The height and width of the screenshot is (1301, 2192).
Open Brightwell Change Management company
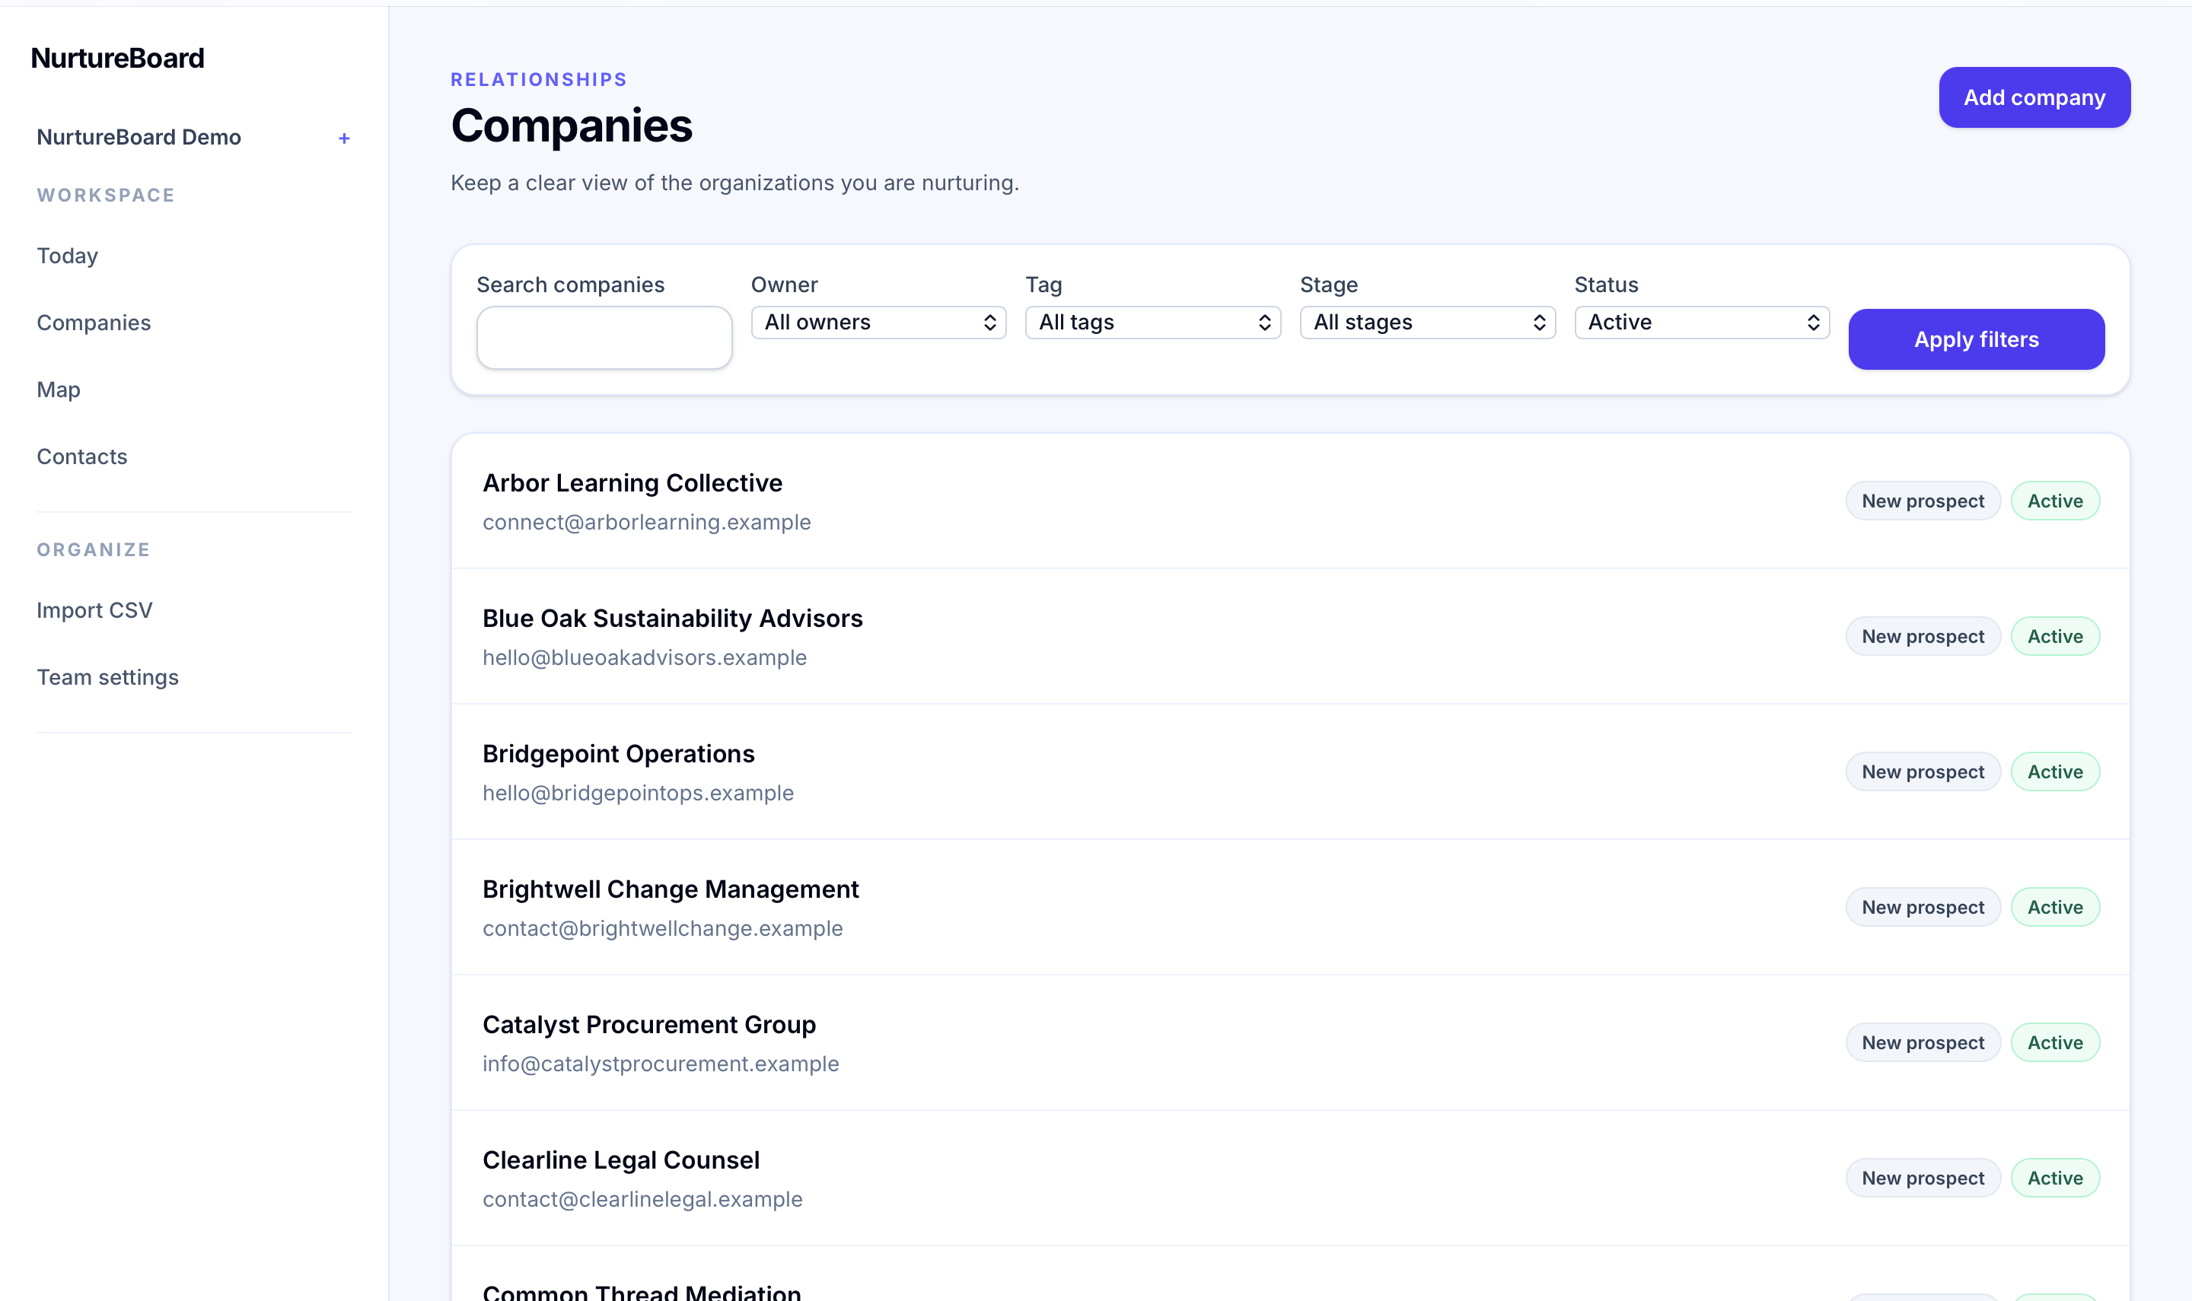671,889
